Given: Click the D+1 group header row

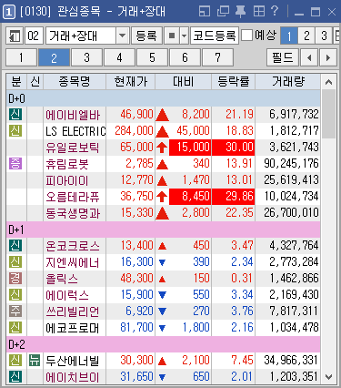Looking at the screenshot, I should [x=164, y=230].
